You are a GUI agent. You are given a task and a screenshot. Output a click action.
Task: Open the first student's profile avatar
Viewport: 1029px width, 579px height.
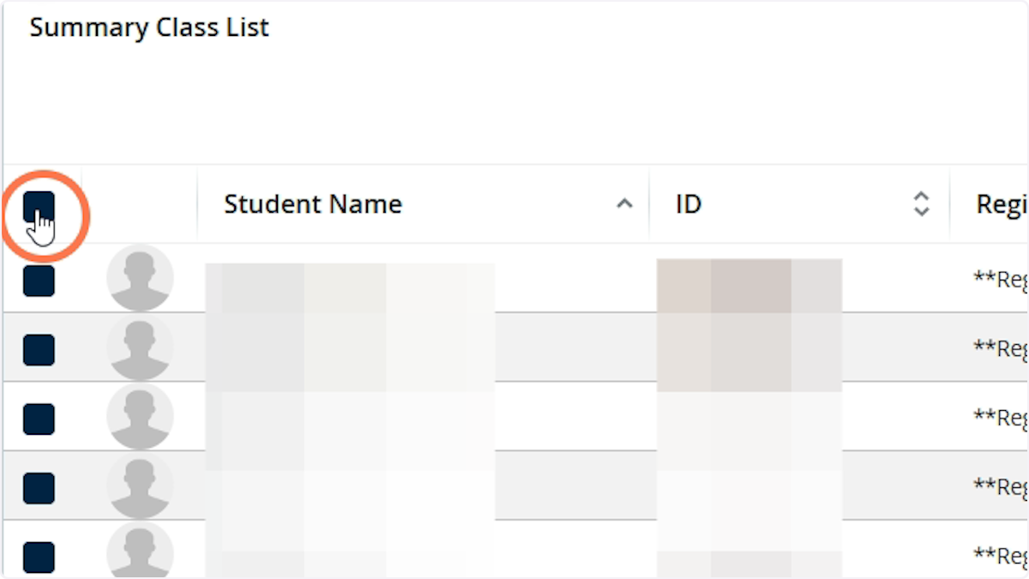point(140,278)
